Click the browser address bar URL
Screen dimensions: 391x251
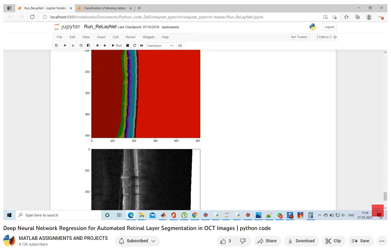click(157, 17)
